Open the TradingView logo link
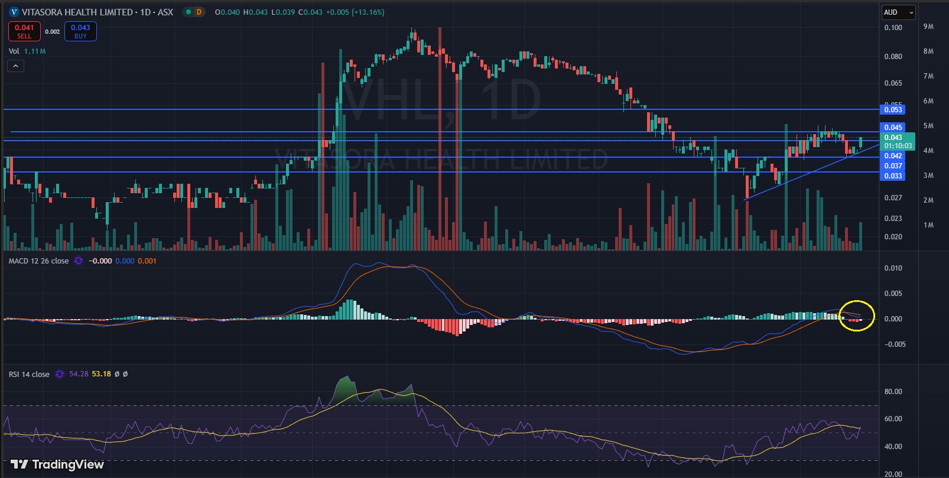The width and height of the screenshot is (949, 478). tap(57, 464)
